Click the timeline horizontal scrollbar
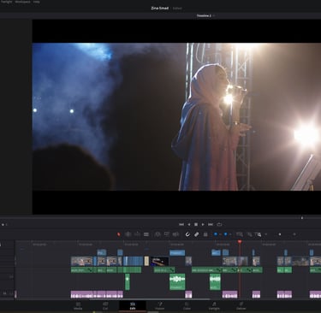The width and height of the screenshot is (321, 313). coord(150,299)
